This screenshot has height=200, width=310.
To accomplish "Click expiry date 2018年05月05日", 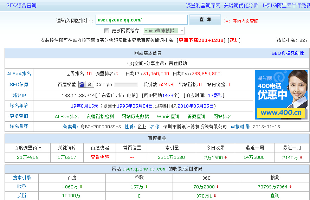I will 195,106.
